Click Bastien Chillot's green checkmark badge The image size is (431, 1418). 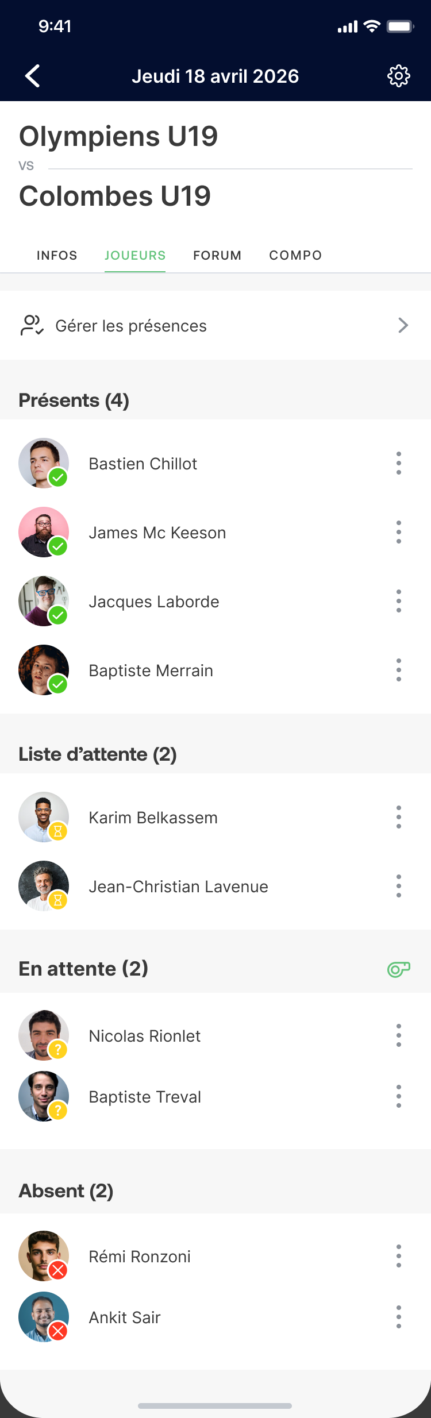coord(58,478)
